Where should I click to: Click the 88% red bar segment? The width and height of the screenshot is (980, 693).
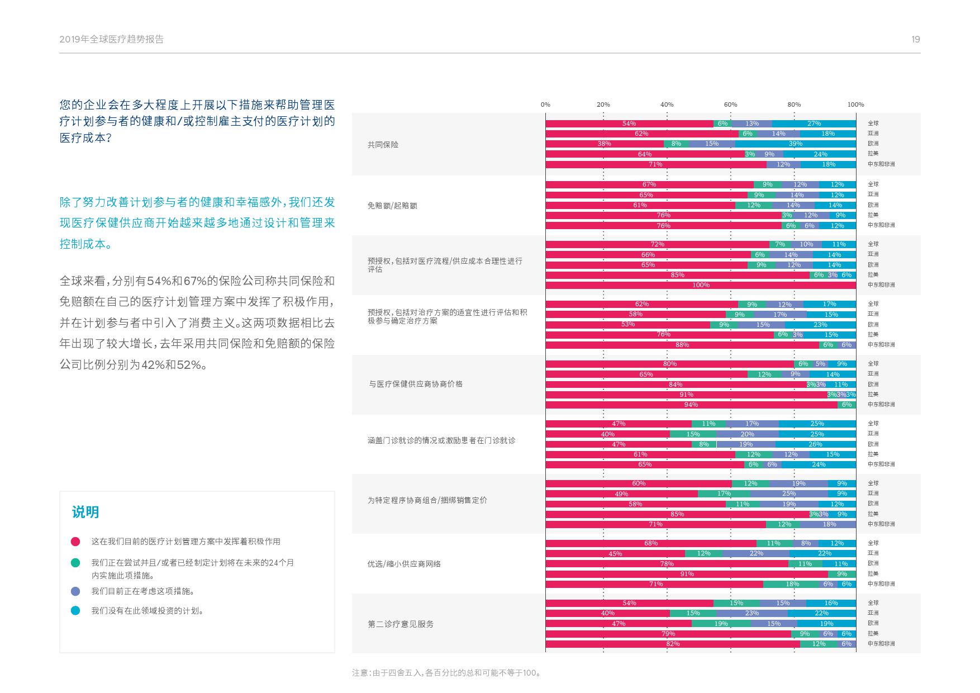coord(682,345)
